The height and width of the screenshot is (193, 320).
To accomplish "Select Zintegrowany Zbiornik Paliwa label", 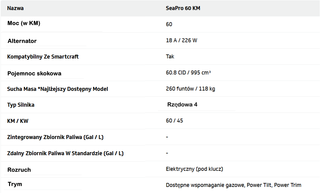I will coord(55,137).
